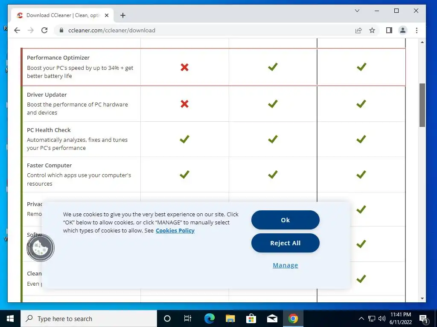Click the volume speaker tray icon

coord(382,318)
